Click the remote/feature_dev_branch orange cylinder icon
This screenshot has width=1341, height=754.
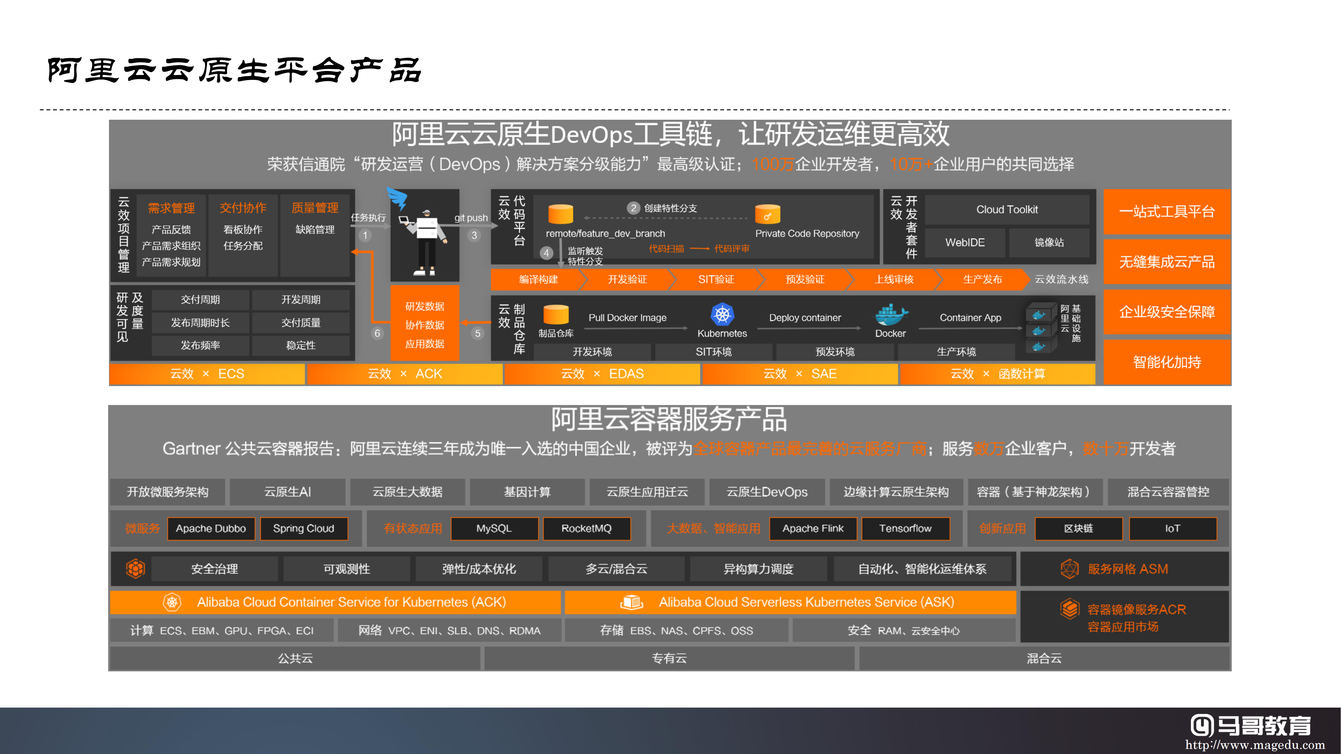click(561, 214)
